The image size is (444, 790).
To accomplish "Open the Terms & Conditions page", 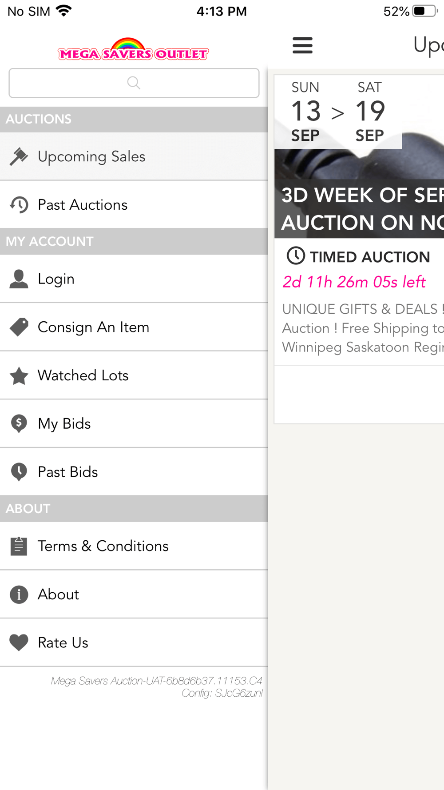I will 103,546.
